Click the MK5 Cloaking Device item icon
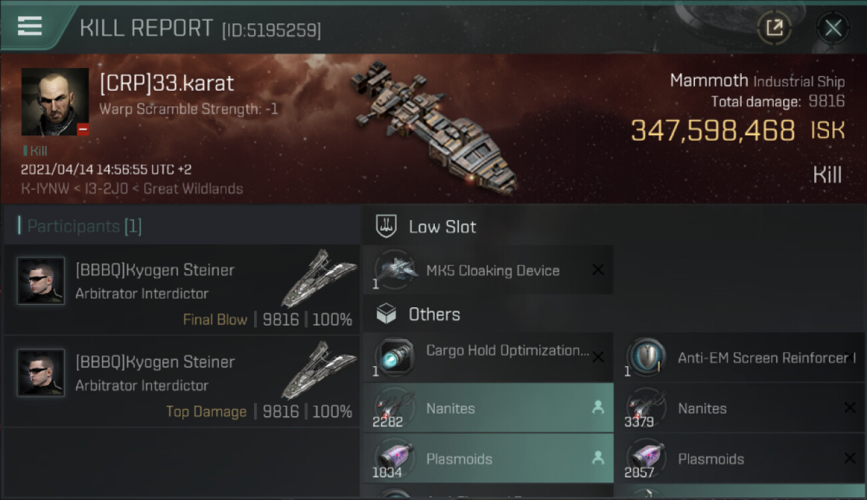Screen dimensions: 867x500 click(x=395, y=270)
